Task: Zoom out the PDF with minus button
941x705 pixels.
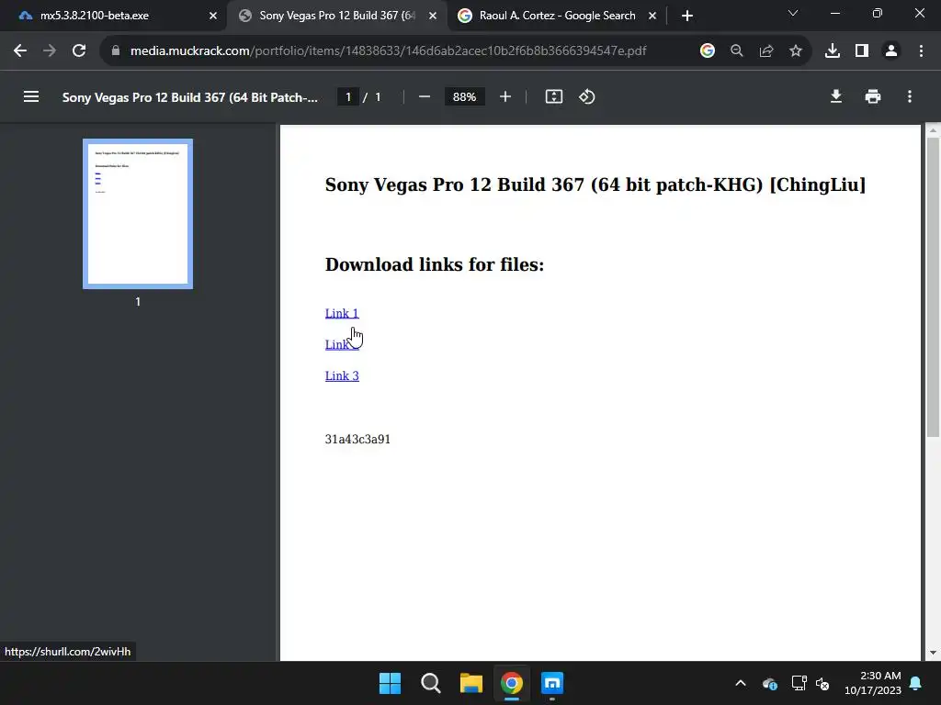Action: click(425, 96)
